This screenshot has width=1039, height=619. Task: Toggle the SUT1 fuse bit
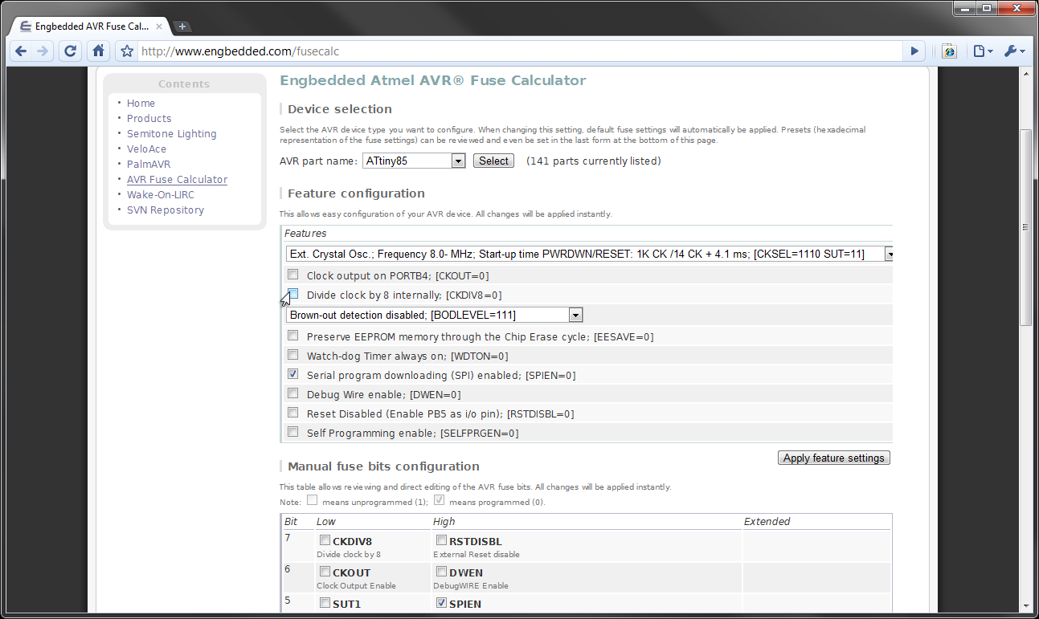325,602
